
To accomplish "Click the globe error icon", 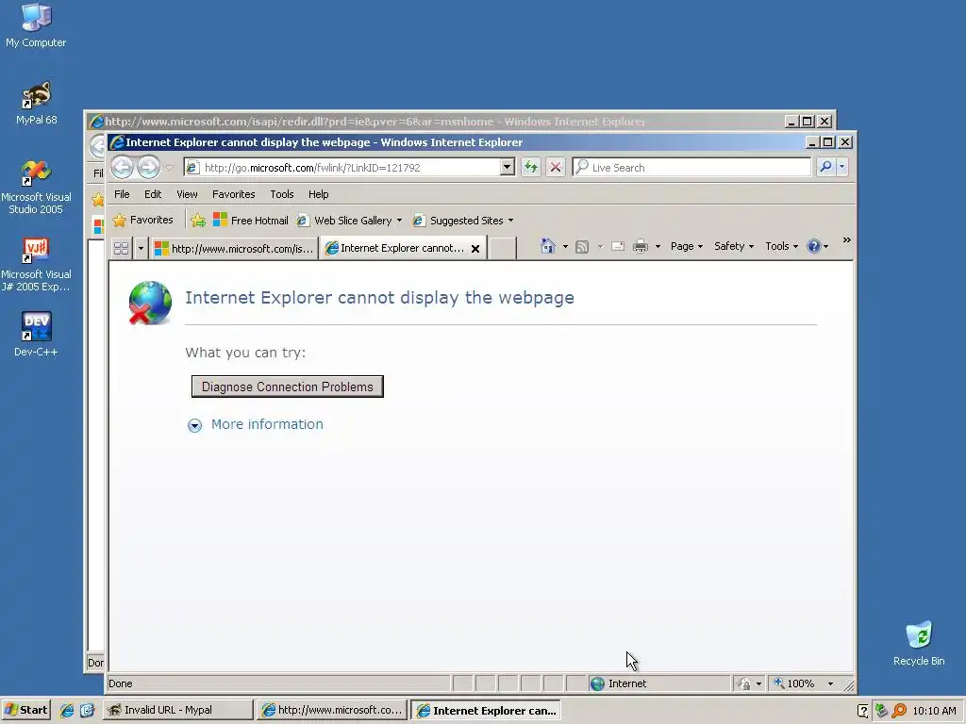I will click(x=150, y=303).
